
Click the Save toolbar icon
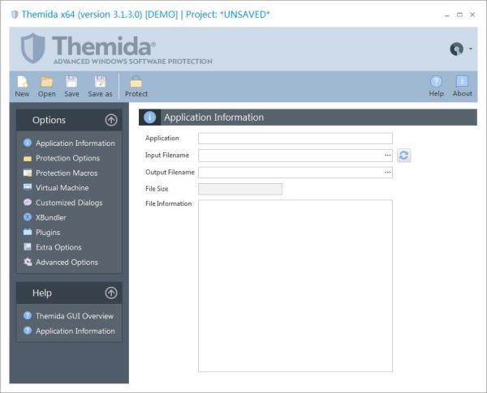click(71, 82)
